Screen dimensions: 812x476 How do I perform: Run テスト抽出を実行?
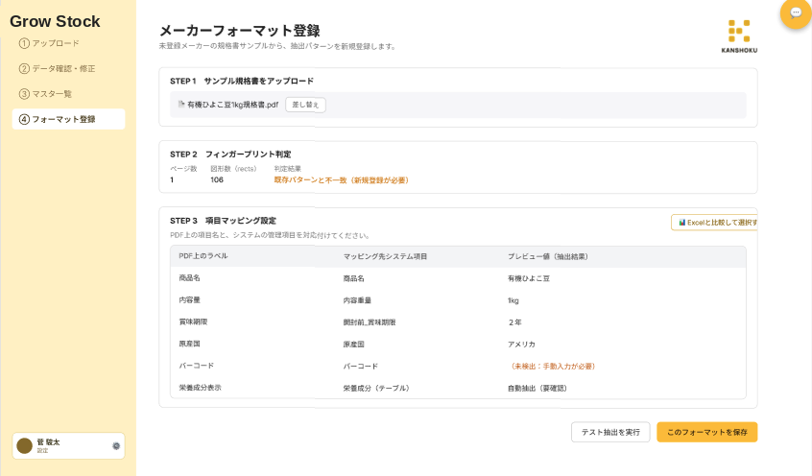(x=610, y=432)
